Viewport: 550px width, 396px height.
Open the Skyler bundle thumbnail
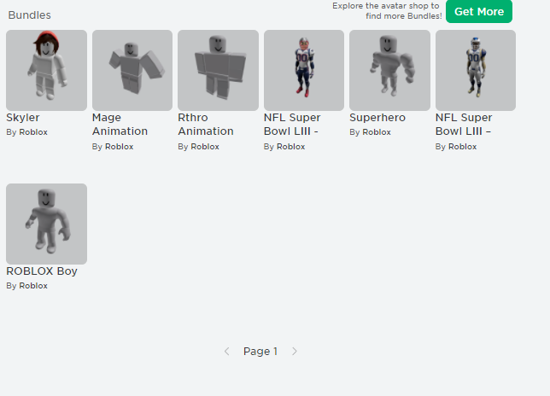pos(47,70)
